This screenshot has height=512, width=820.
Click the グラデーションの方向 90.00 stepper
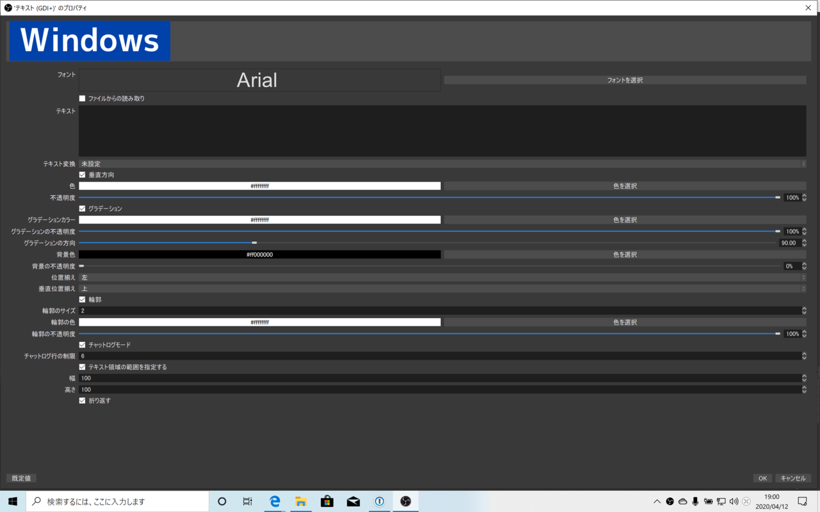tap(793, 243)
